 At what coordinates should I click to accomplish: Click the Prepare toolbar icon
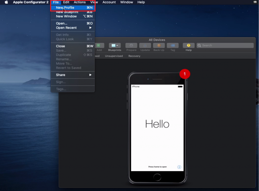point(131,46)
